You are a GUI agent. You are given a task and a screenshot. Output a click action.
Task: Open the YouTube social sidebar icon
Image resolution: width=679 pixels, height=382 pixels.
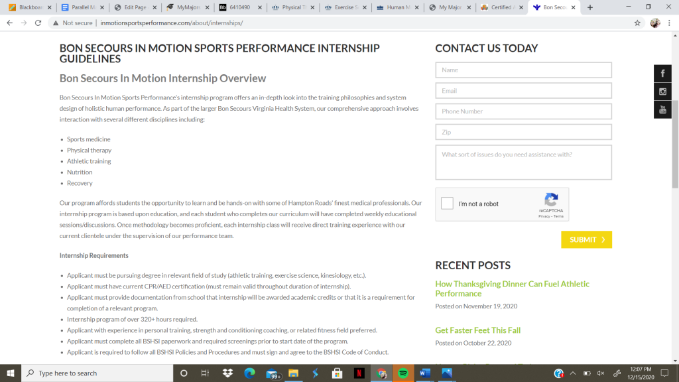coord(662,109)
